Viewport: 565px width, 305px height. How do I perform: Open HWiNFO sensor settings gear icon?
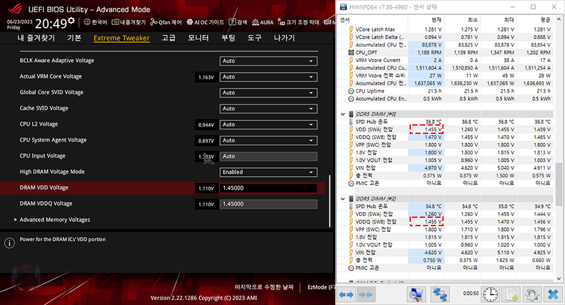tap(532, 295)
